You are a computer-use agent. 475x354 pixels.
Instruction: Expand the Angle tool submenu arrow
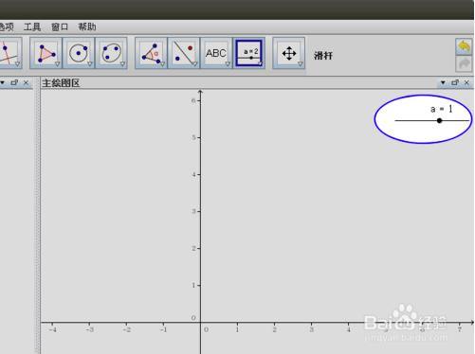click(162, 64)
